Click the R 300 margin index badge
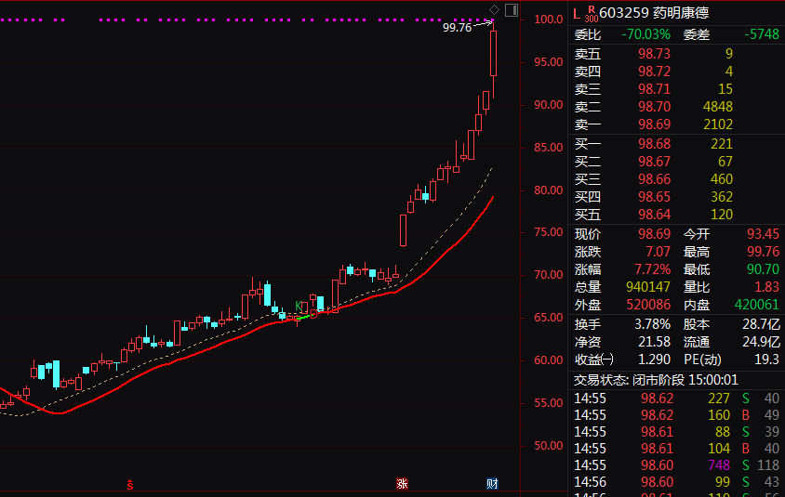This screenshot has height=497, width=785. (591, 13)
